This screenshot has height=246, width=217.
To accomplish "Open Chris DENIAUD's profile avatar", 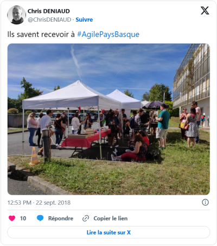I will [16, 15].
